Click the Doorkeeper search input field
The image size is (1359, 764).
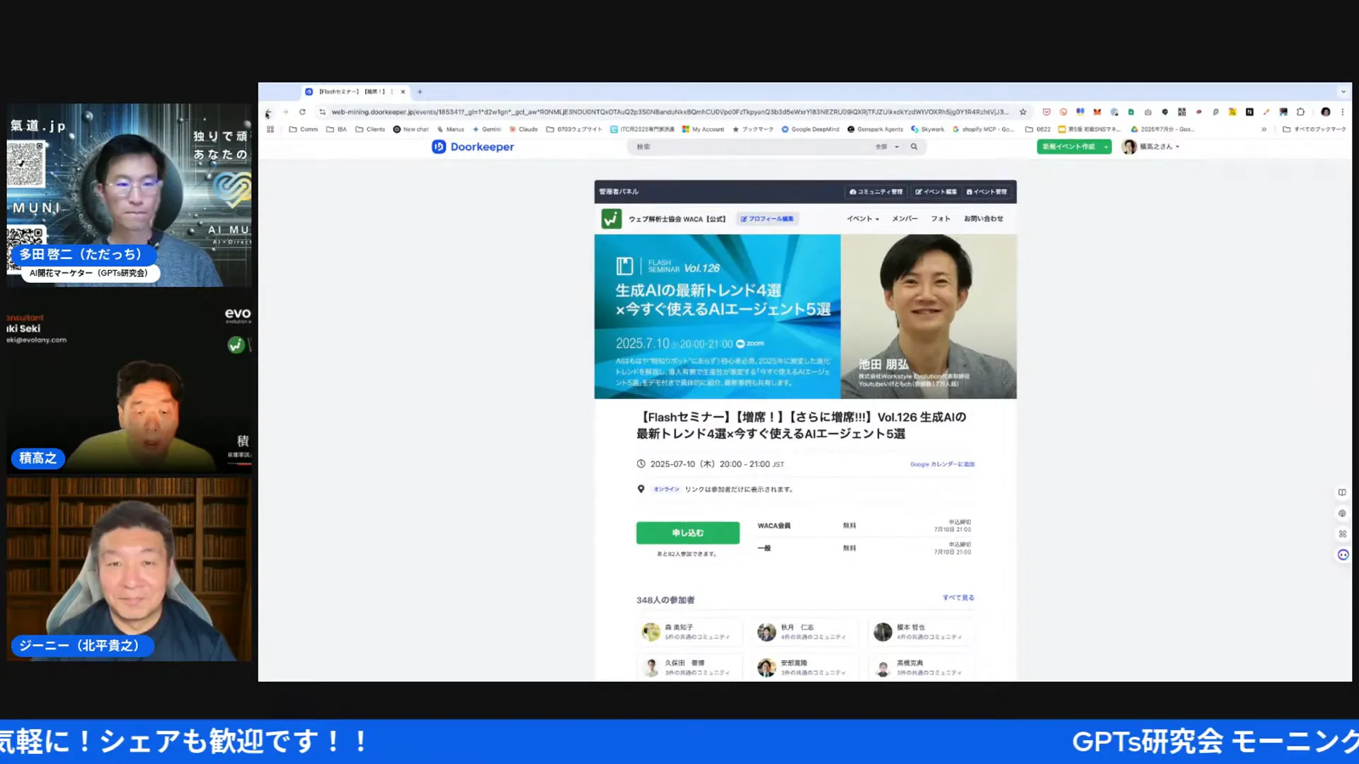(750, 147)
